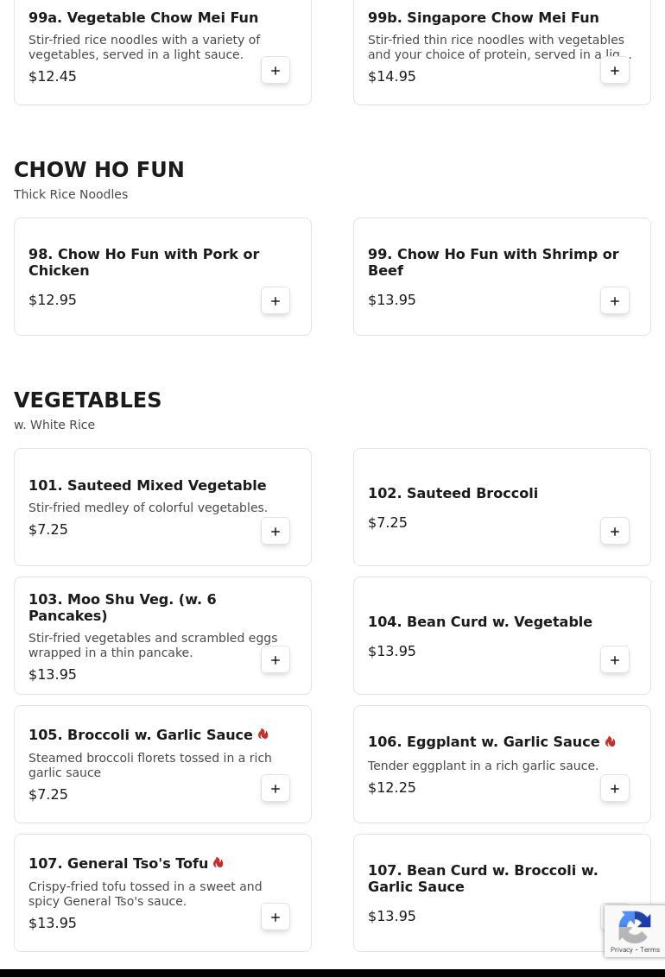Click the 103. Moo Shu Veg. item name
Viewport: 665px width, 977px height.
pyautogui.click(x=122, y=608)
